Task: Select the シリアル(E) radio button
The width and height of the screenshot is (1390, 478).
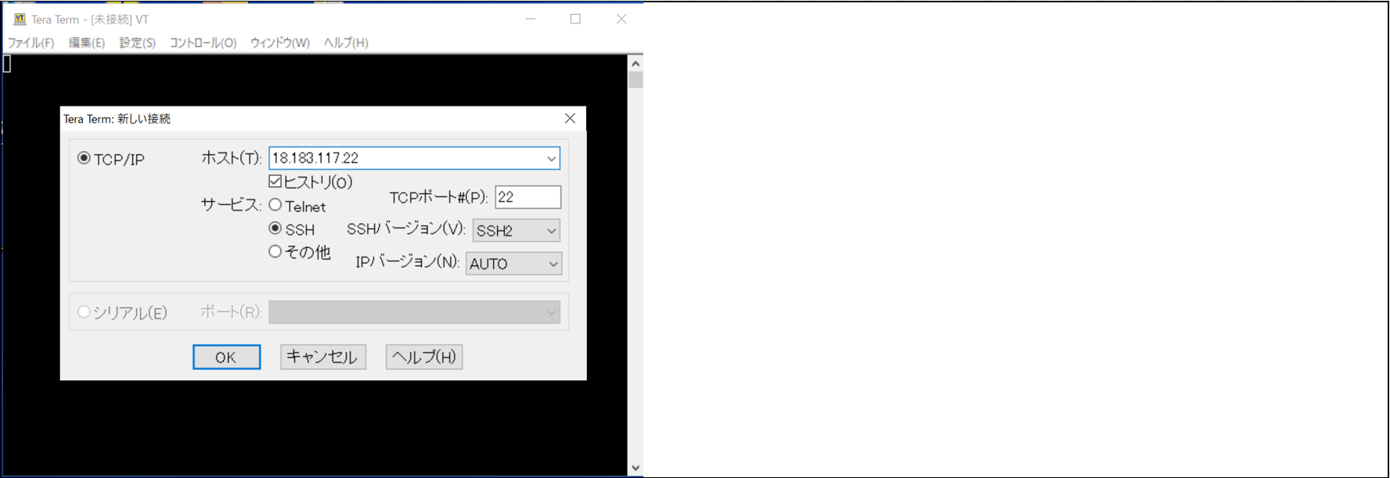Action: tap(84, 312)
